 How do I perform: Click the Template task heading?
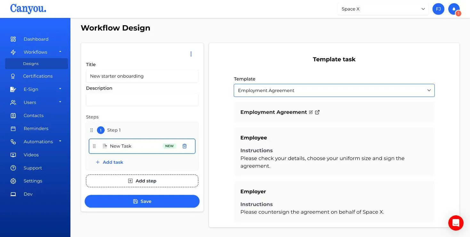coord(334,59)
